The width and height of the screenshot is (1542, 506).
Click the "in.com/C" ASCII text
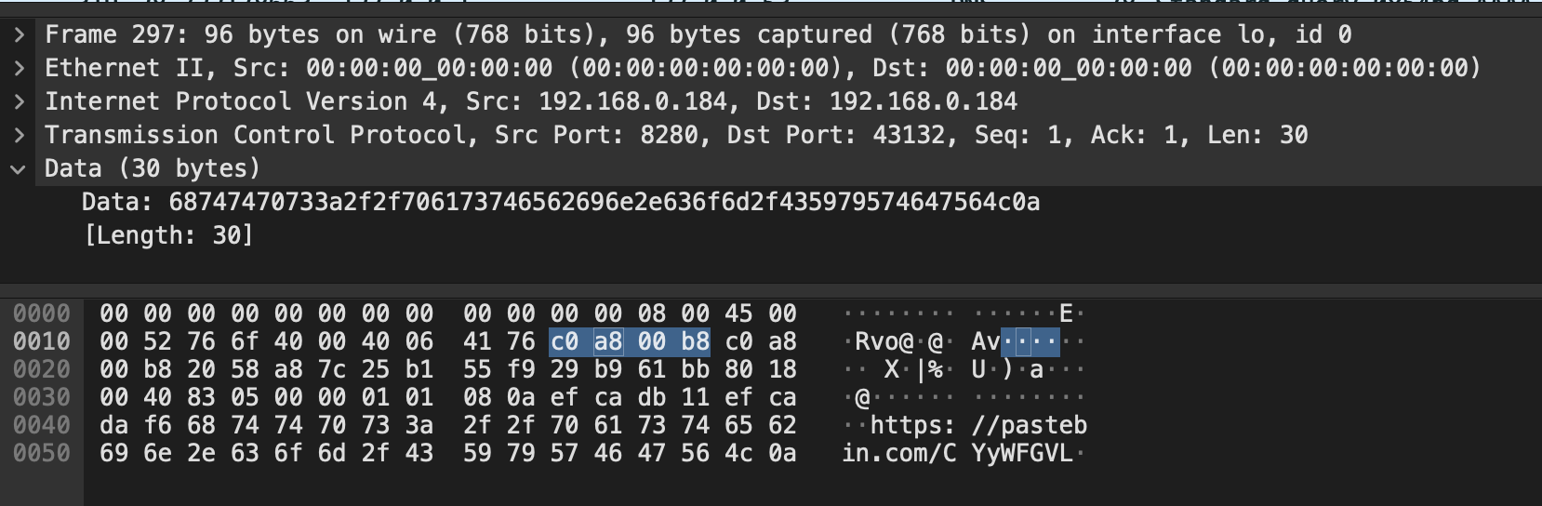(x=898, y=454)
